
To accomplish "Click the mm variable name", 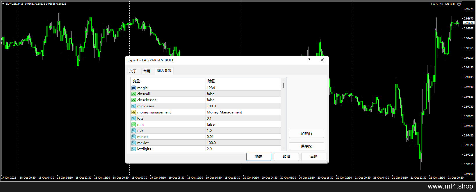I will coord(140,125).
